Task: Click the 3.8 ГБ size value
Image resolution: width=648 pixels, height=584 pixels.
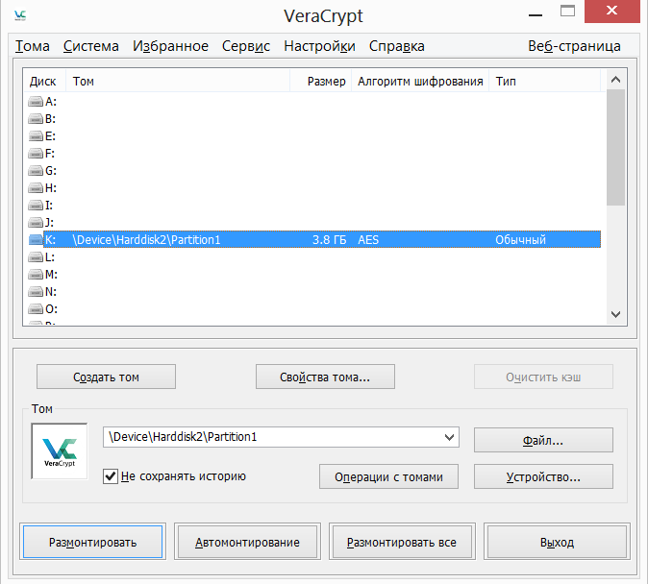Action: point(329,239)
